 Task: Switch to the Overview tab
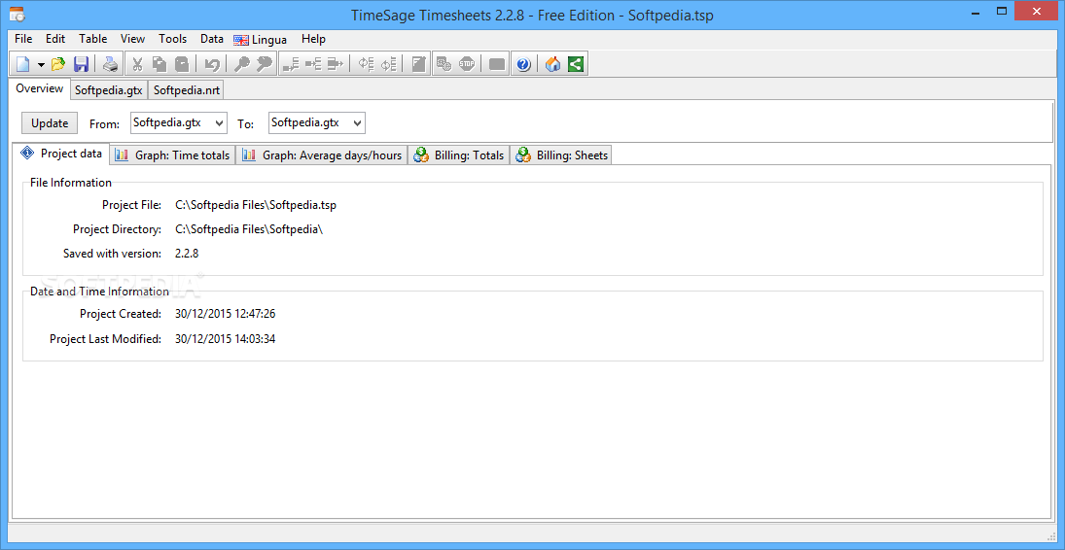pyautogui.click(x=40, y=88)
